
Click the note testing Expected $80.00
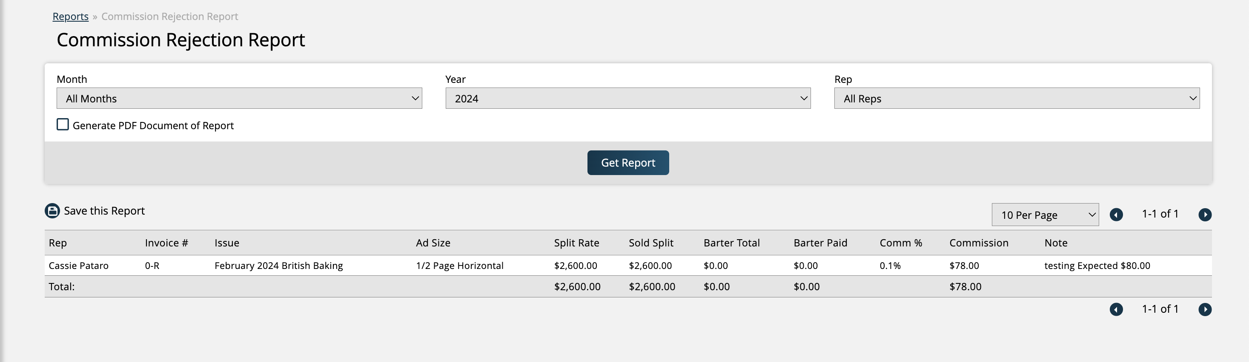(1097, 266)
